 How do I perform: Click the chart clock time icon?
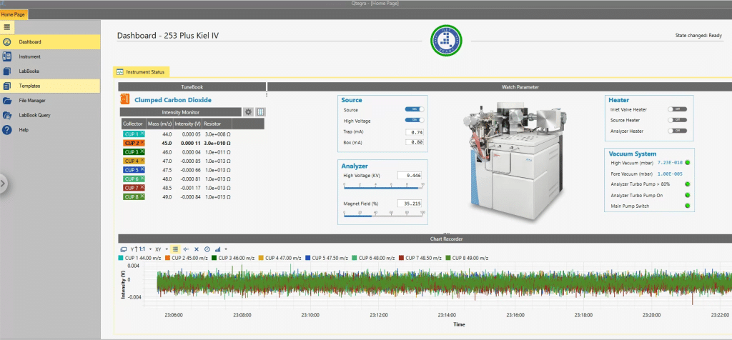point(207,249)
